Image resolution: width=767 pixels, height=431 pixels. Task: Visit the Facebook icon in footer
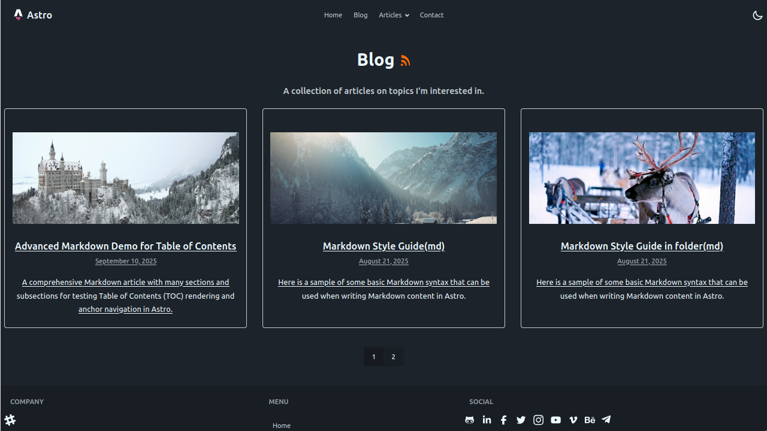504,420
